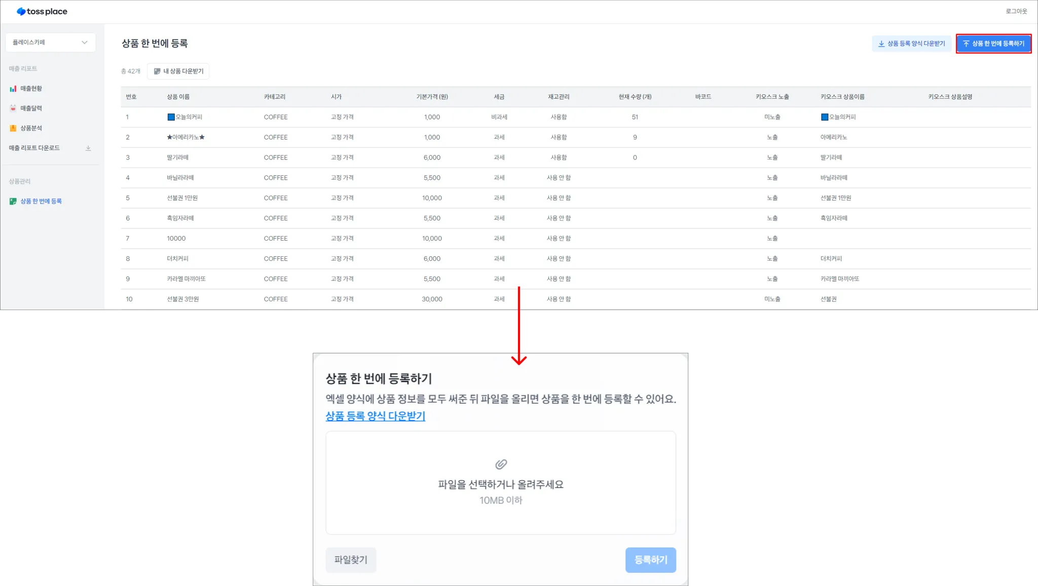Click the 상품 이름 column header

point(178,97)
